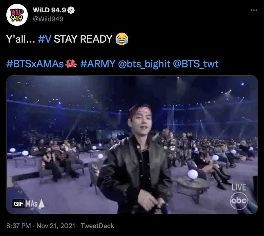Click the laughing crying emoji
This screenshot has width=264, height=236.
click(x=122, y=39)
